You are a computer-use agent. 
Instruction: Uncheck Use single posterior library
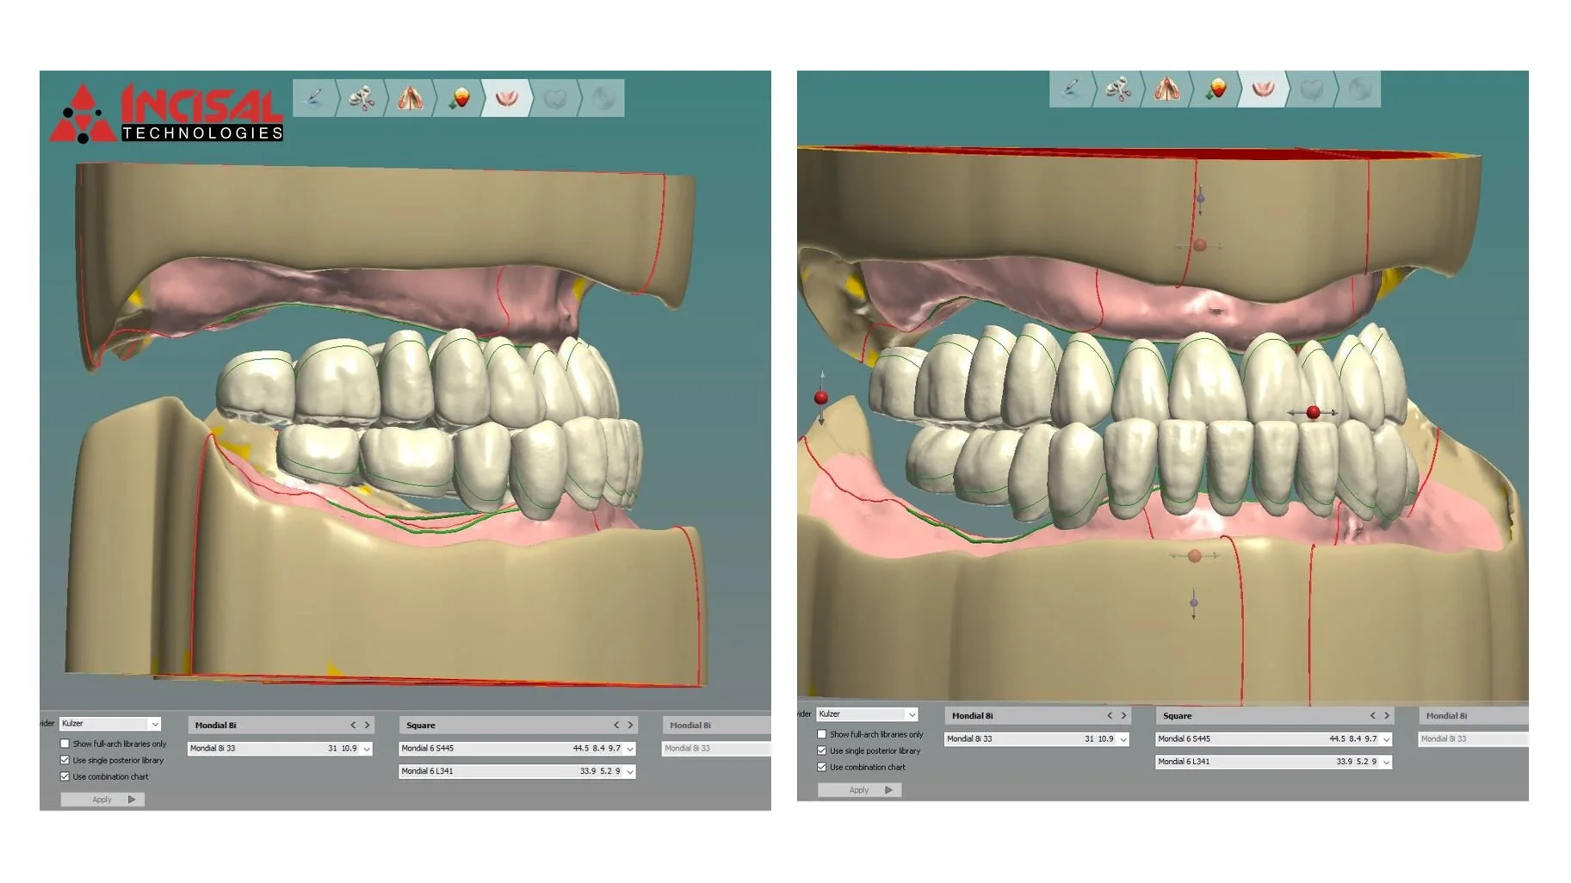point(65,760)
